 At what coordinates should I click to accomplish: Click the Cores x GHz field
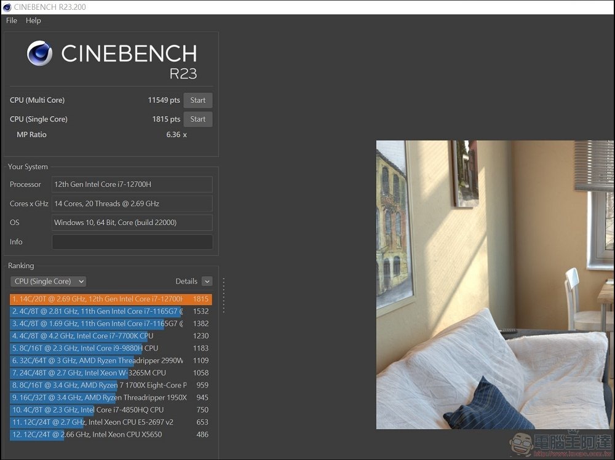132,204
